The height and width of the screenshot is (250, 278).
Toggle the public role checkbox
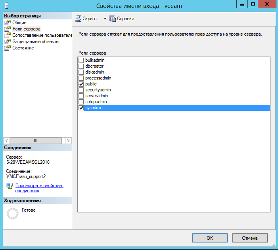point(81,84)
